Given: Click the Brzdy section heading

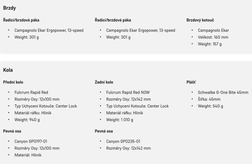Looking at the screenshot, I should click(x=9, y=8).
